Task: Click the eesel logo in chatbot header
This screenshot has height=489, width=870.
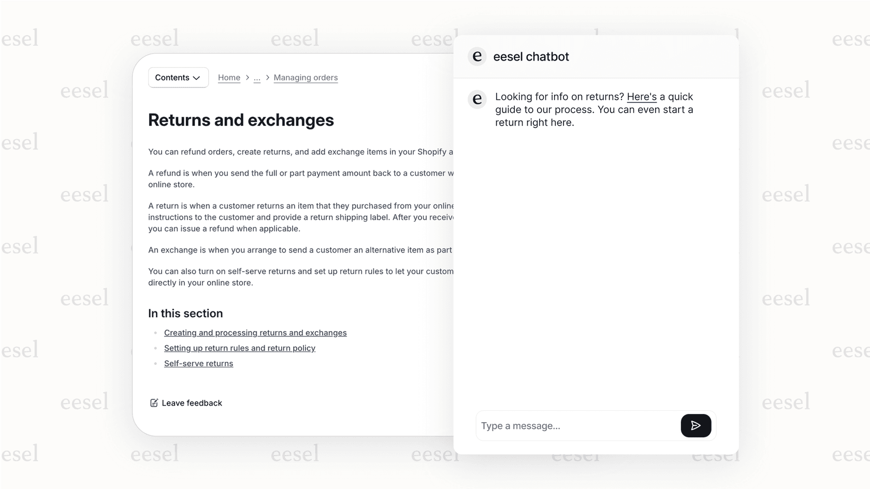Action: [x=477, y=56]
